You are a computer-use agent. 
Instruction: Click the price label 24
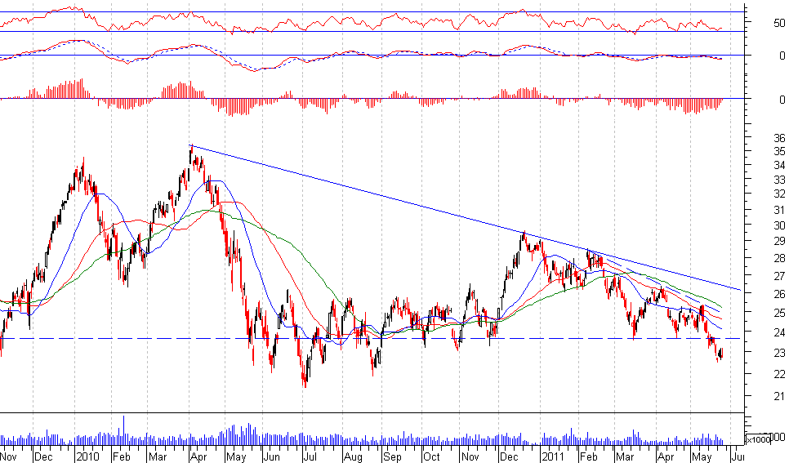779,332
